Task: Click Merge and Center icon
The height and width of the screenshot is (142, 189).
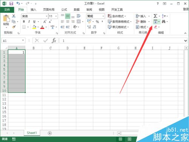Action: (79, 22)
